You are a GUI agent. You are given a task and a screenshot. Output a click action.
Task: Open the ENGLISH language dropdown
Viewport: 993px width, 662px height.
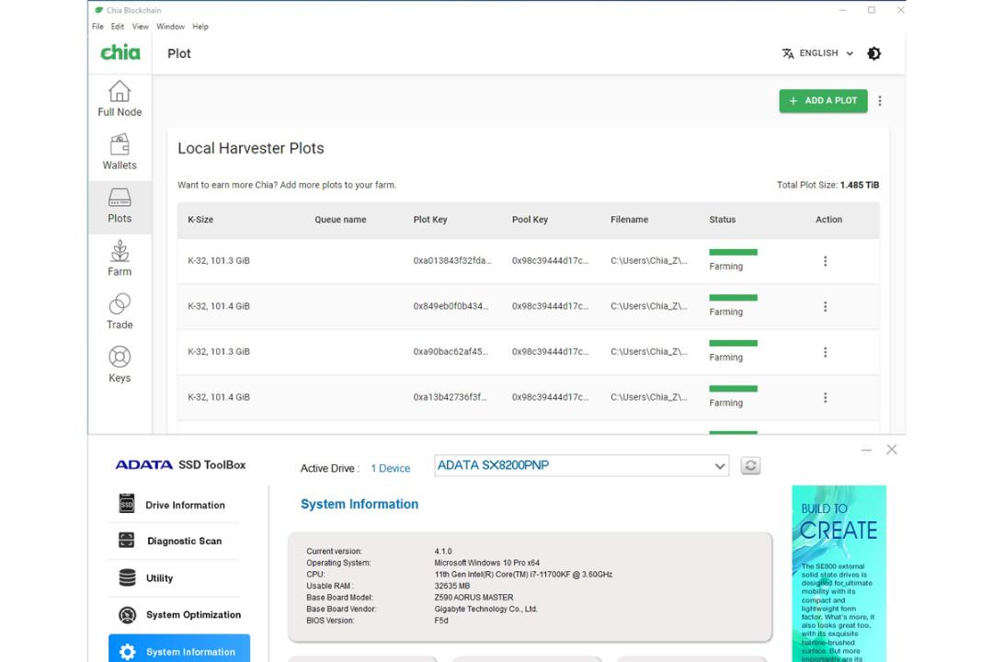click(x=817, y=53)
